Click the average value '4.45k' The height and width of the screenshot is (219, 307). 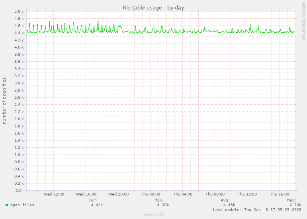point(229,205)
